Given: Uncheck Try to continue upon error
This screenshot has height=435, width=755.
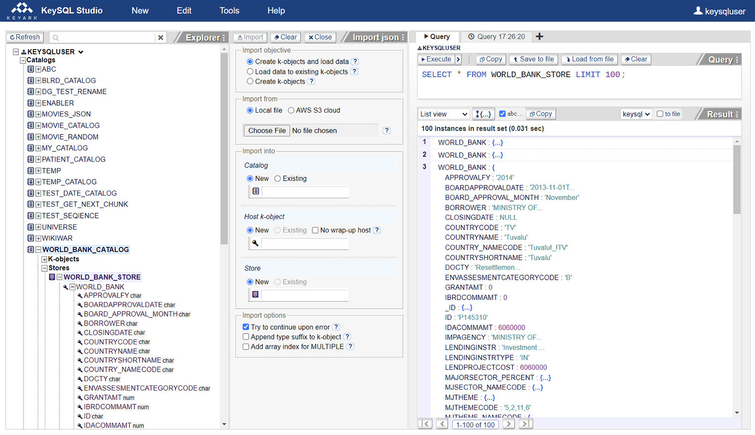Looking at the screenshot, I should click(246, 327).
